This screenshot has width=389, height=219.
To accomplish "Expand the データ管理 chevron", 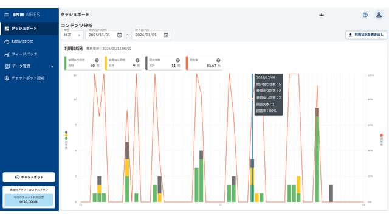I will pyautogui.click(x=52, y=66).
